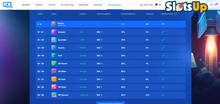Open the Turniere section

pos(52,5)
